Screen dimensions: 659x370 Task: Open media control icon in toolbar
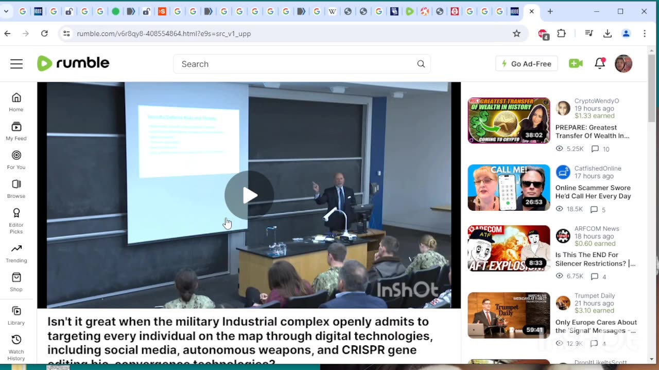[x=589, y=33]
